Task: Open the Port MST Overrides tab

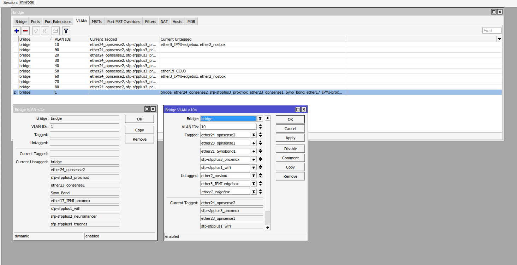Action: click(x=124, y=22)
